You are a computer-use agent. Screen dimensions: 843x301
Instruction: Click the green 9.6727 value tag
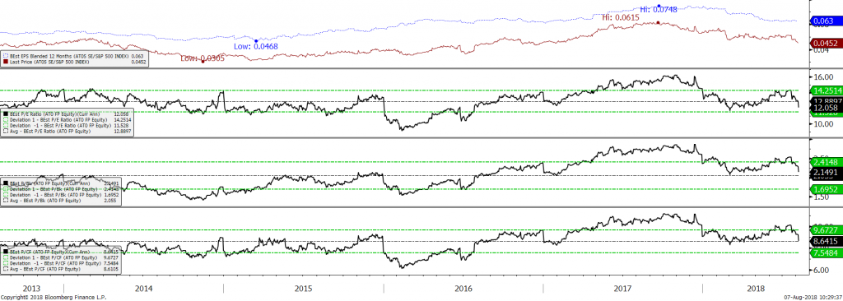pos(826,230)
